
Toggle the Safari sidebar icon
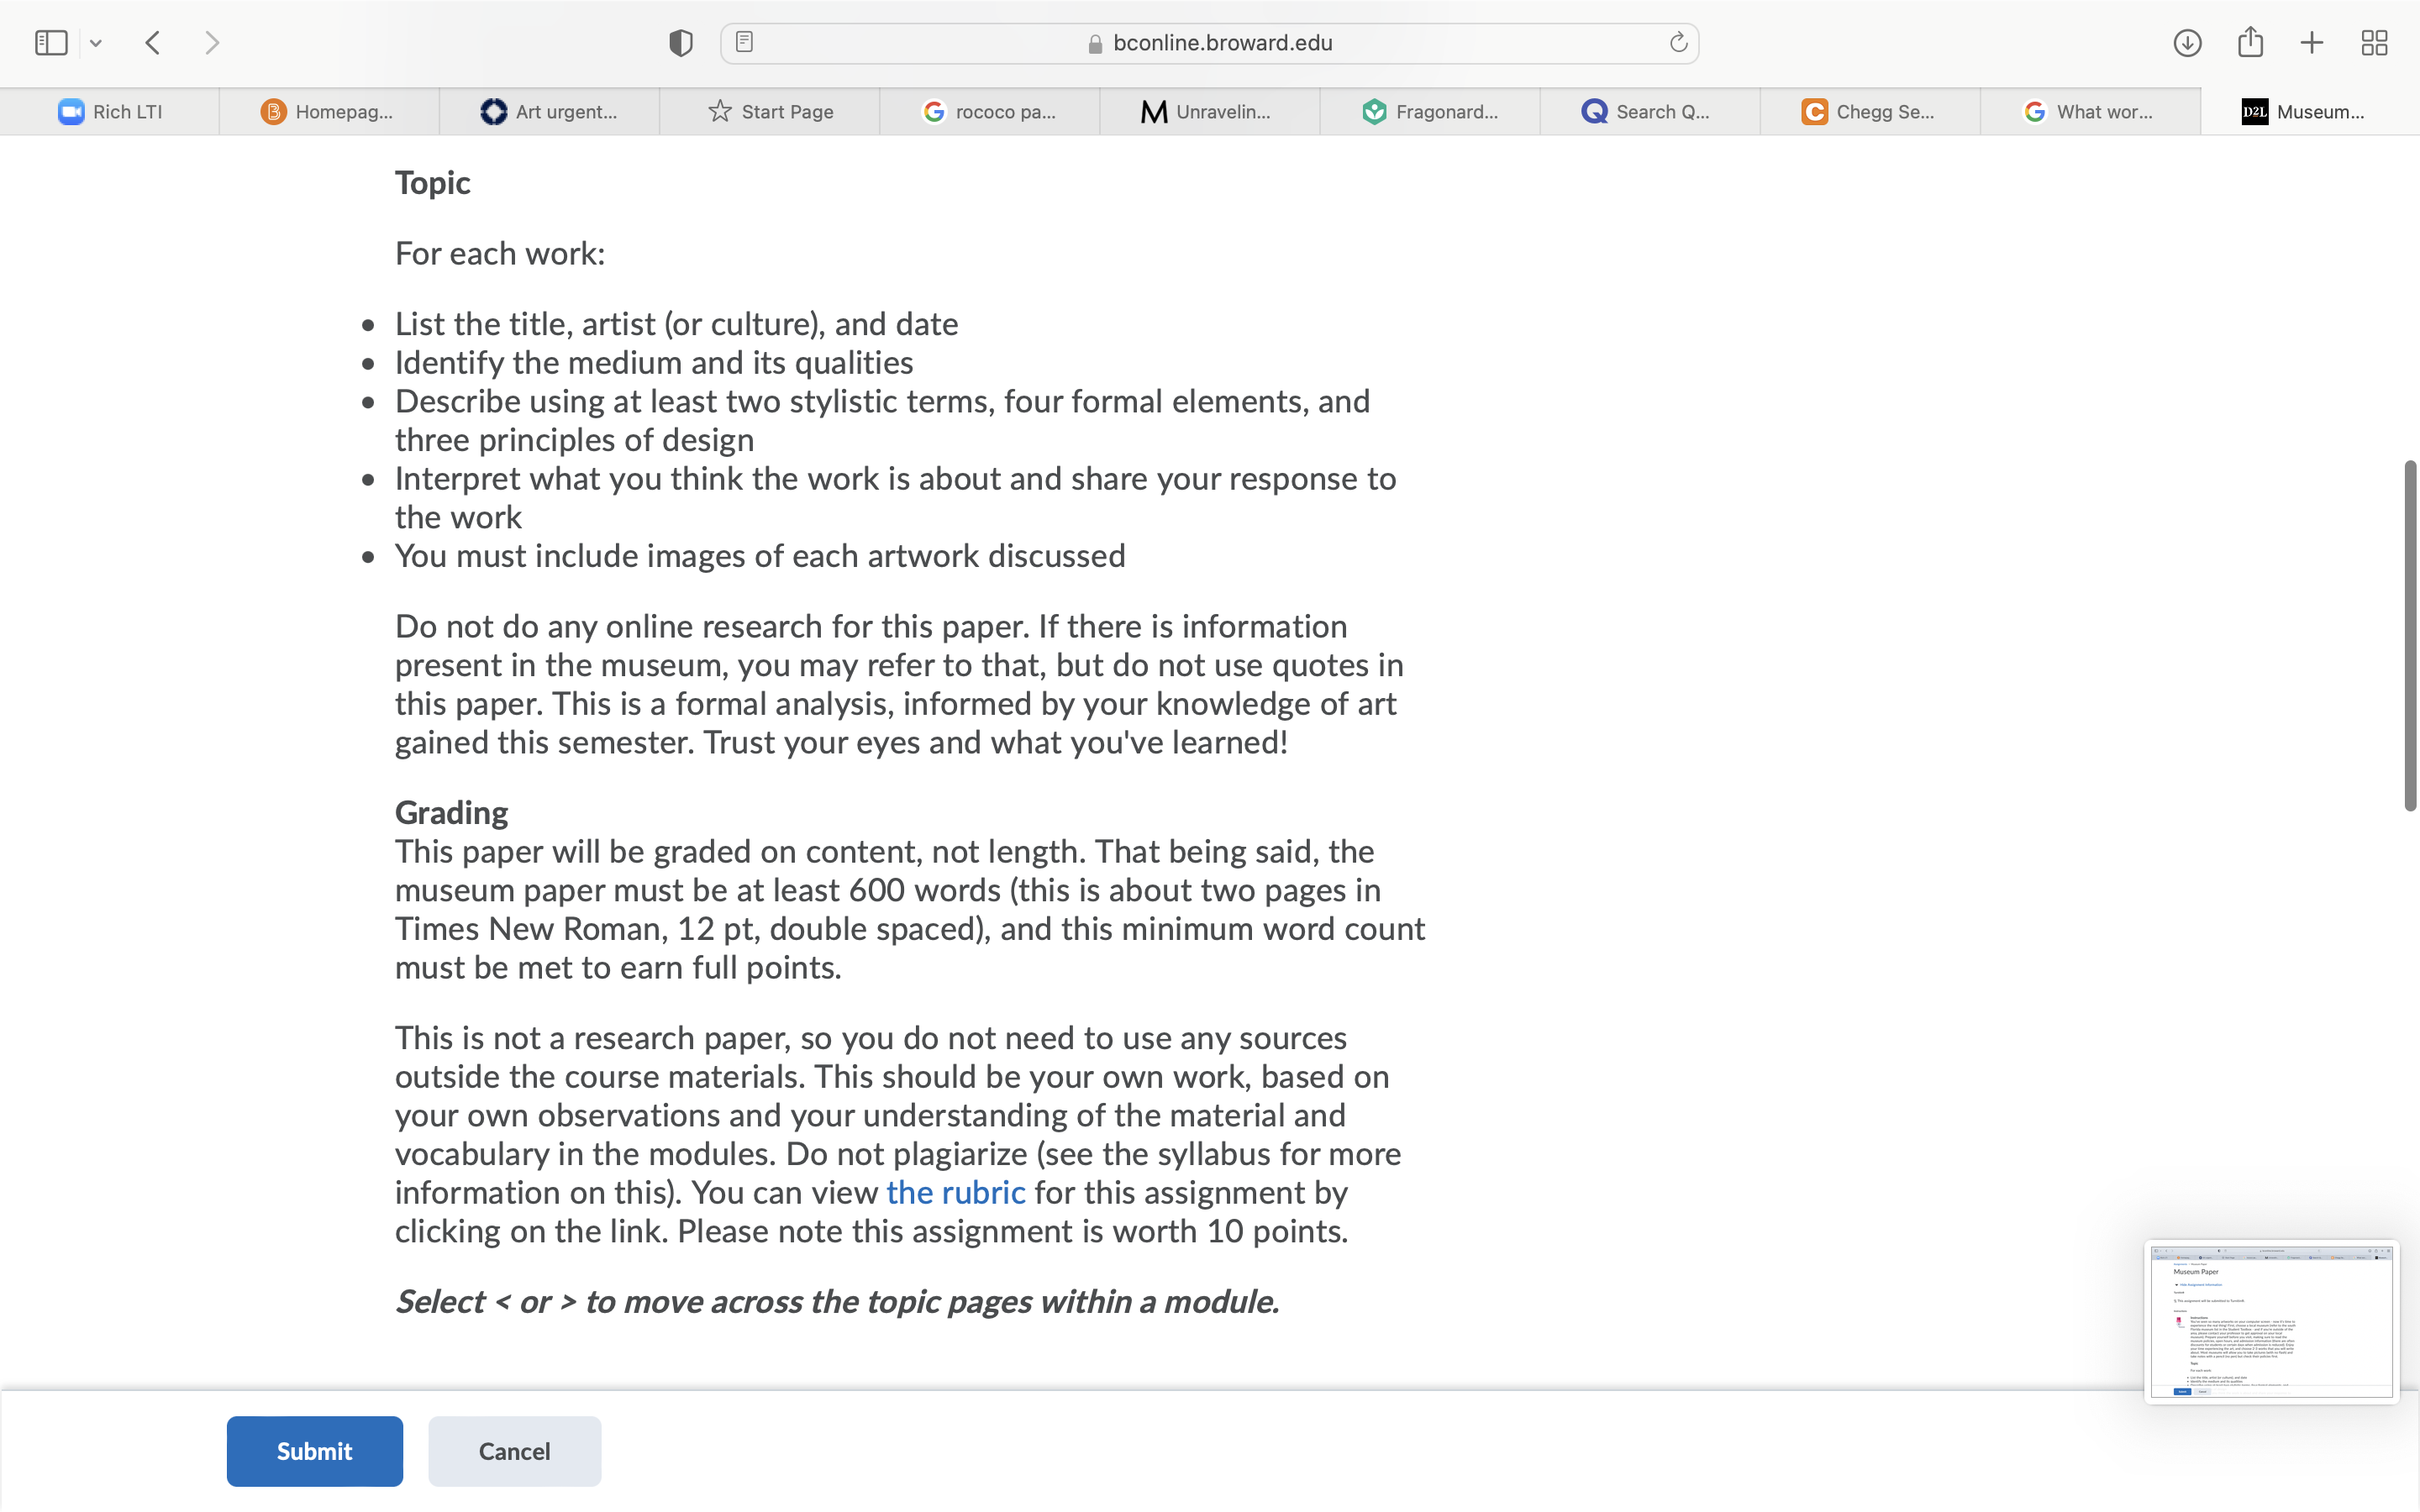51,43
